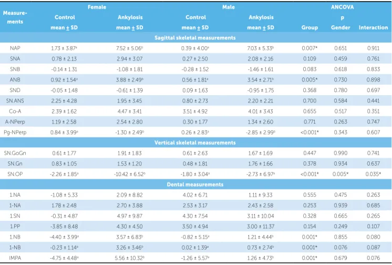The width and height of the screenshot is (392, 265).
Task: Select 1.NA male control value 4.02 ± 6.71
Action: pyautogui.click(x=195, y=195)
